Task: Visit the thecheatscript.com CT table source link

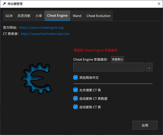Action: (45, 34)
